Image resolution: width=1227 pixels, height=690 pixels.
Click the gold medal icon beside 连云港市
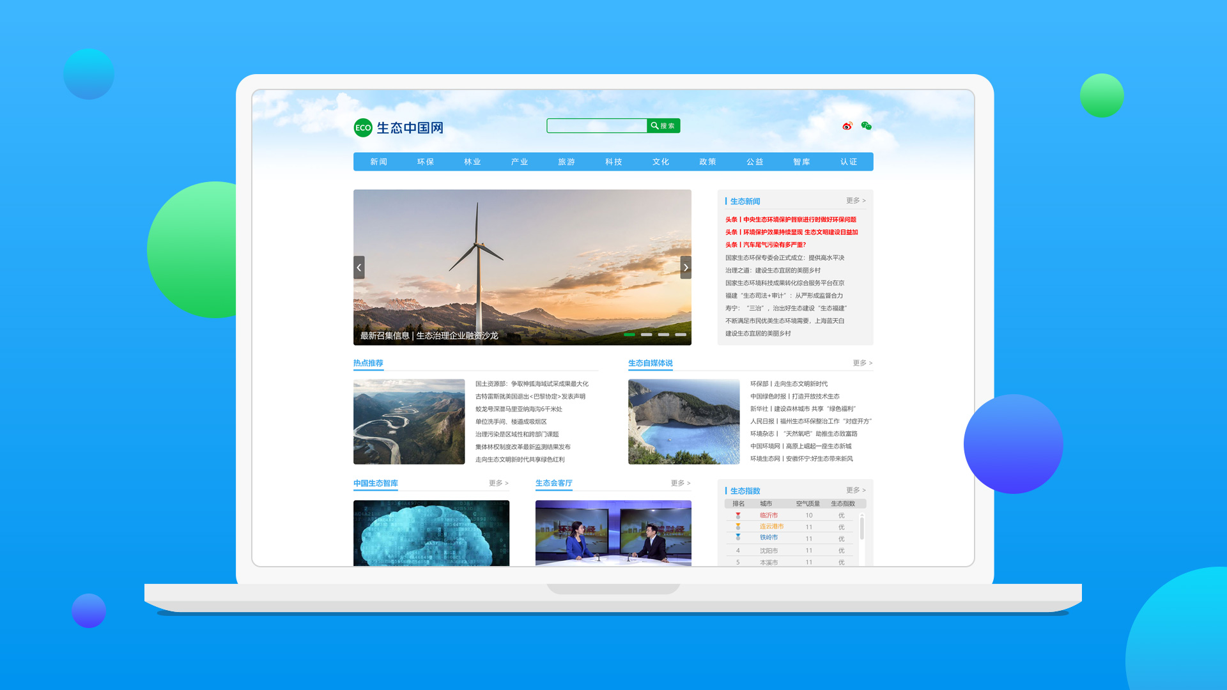click(738, 527)
